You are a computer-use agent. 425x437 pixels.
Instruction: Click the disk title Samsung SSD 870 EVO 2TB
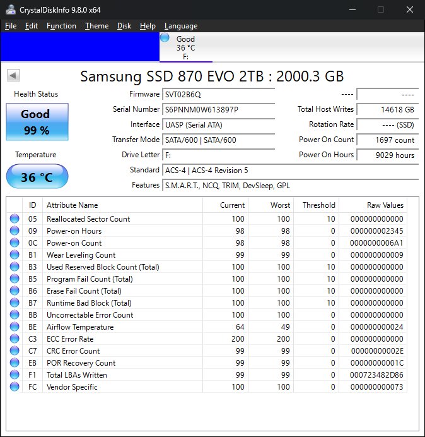coord(212,76)
